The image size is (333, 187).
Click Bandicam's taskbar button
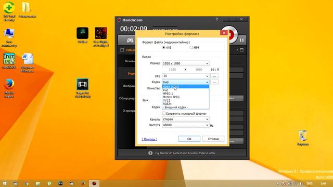point(94,183)
